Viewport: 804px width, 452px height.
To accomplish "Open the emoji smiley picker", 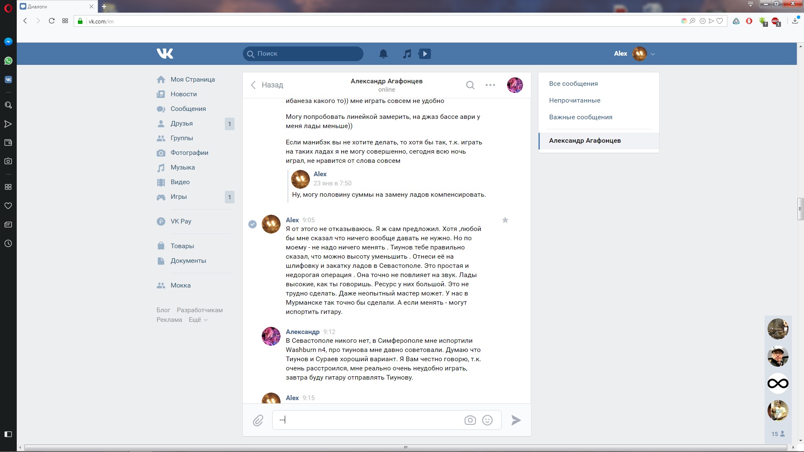I will (487, 420).
